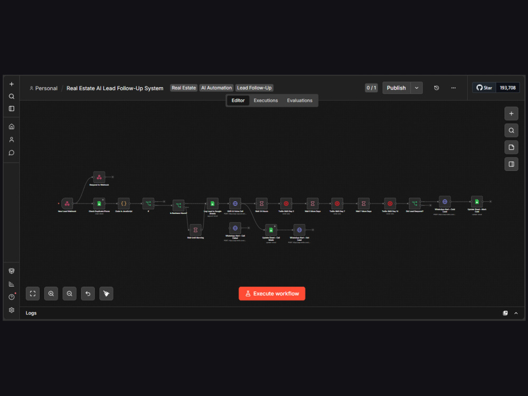Switch to the Evaluations tab
Image resolution: width=528 pixels, height=396 pixels.
coord(300,100)
